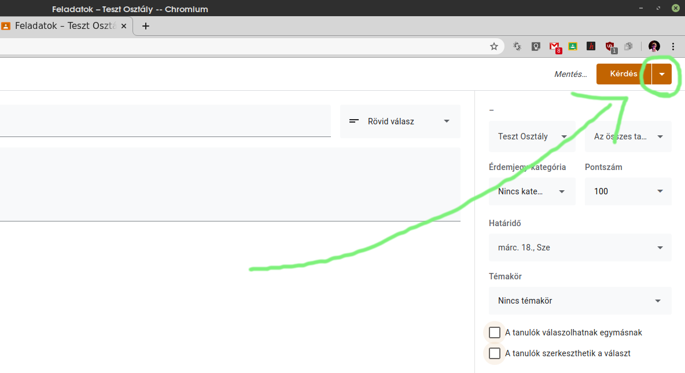685x373 pixels.
Task: Open the lightbulb extension icon
Action: tap(536, 46)
